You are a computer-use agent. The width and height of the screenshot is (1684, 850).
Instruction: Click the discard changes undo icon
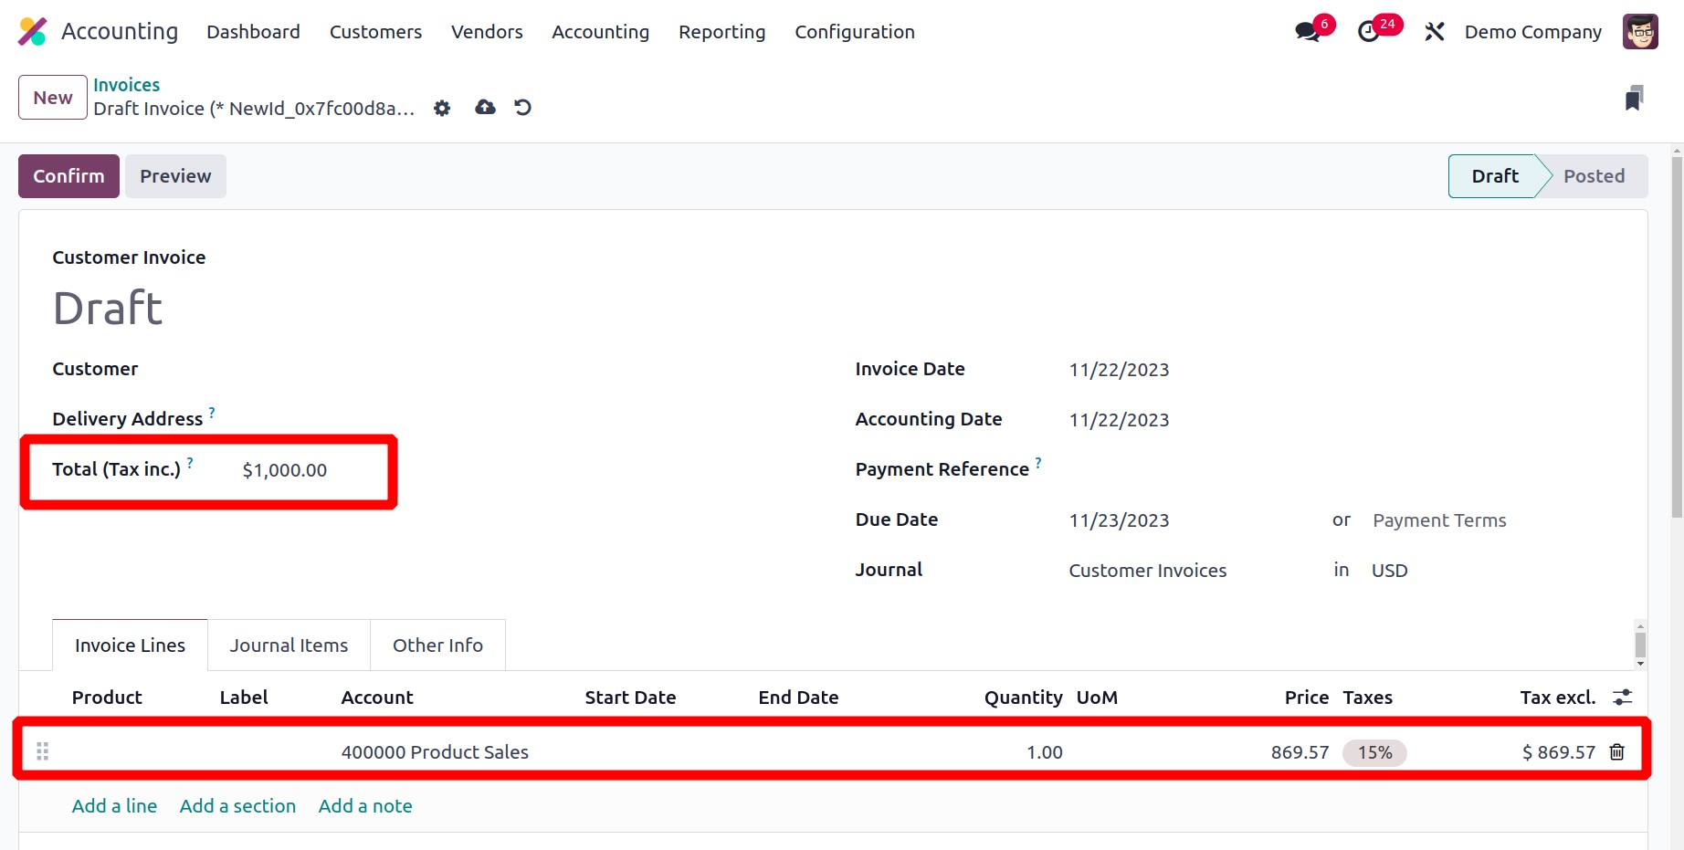pos(522,108)
